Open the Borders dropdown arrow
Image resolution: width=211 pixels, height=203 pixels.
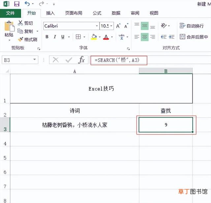(x=84, y=37)
